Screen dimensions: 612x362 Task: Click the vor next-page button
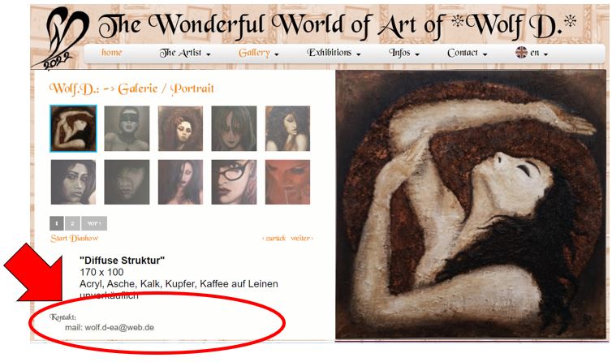click(94, 223)
